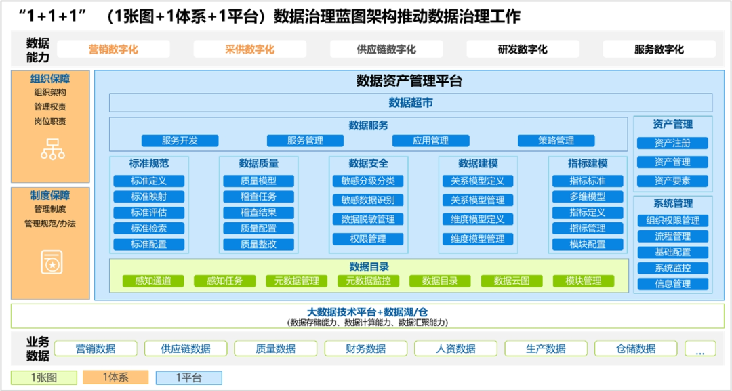Select 系统监控 in 系统管理 panel
732x391 pixels.
pos(672,268)
